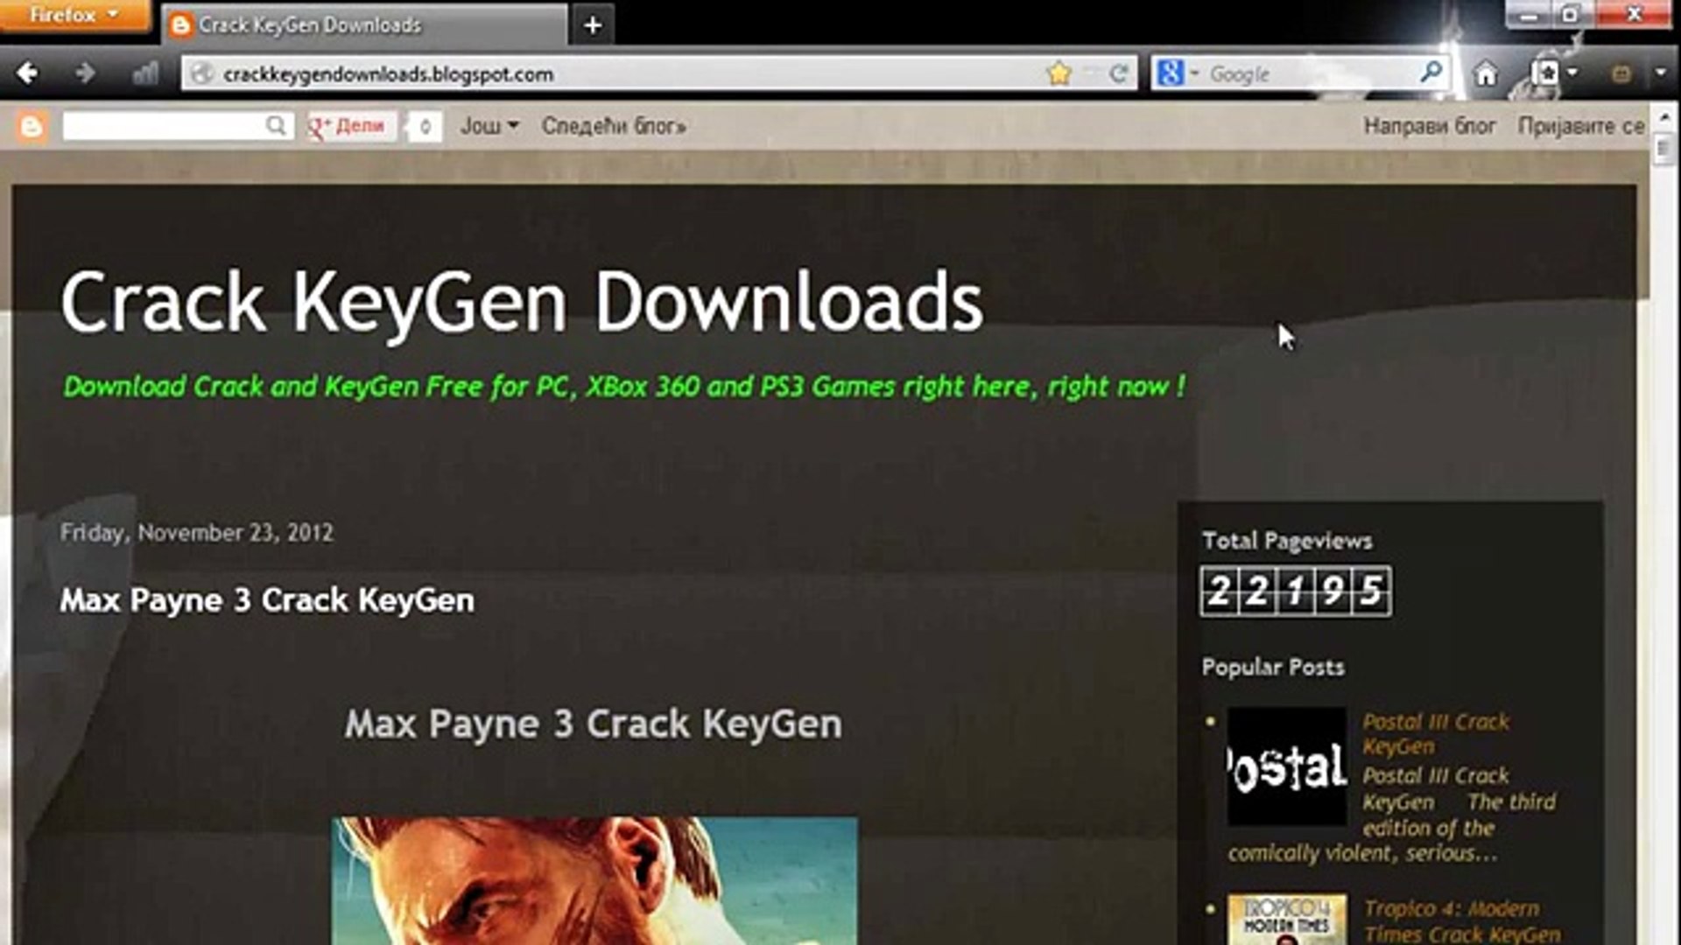This screenshot has width=1681, height=945.
Task: Expand the search engine selector dropdown
Action: (x=1194, y=73)
